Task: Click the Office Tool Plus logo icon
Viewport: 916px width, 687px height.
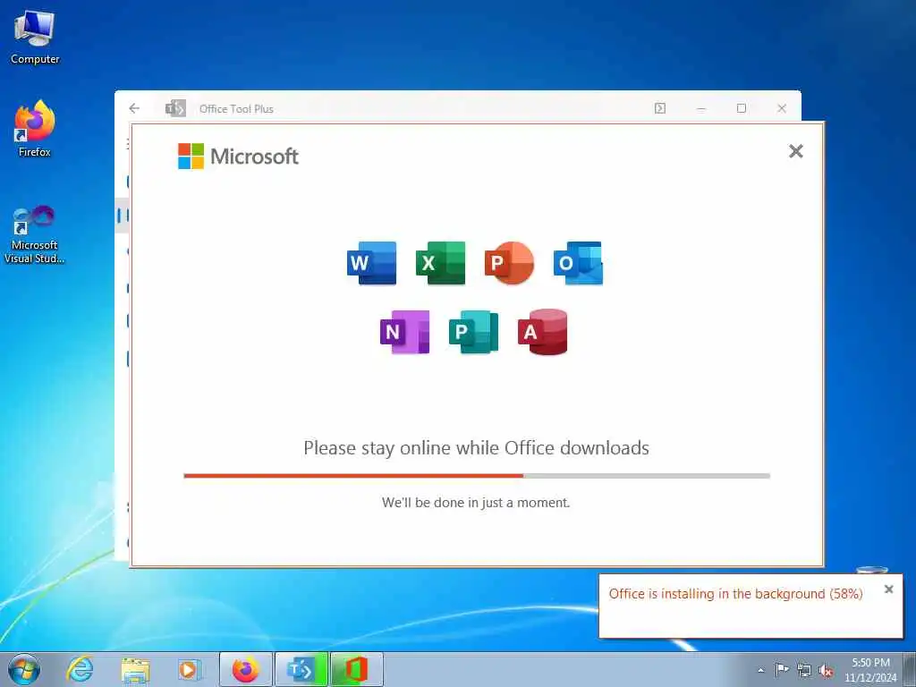Action: pyautogui.click(x=175, y=108)
